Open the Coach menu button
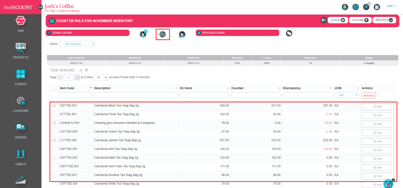The width and height of the screenshot is (403, 188). click(x=338, y=20)
